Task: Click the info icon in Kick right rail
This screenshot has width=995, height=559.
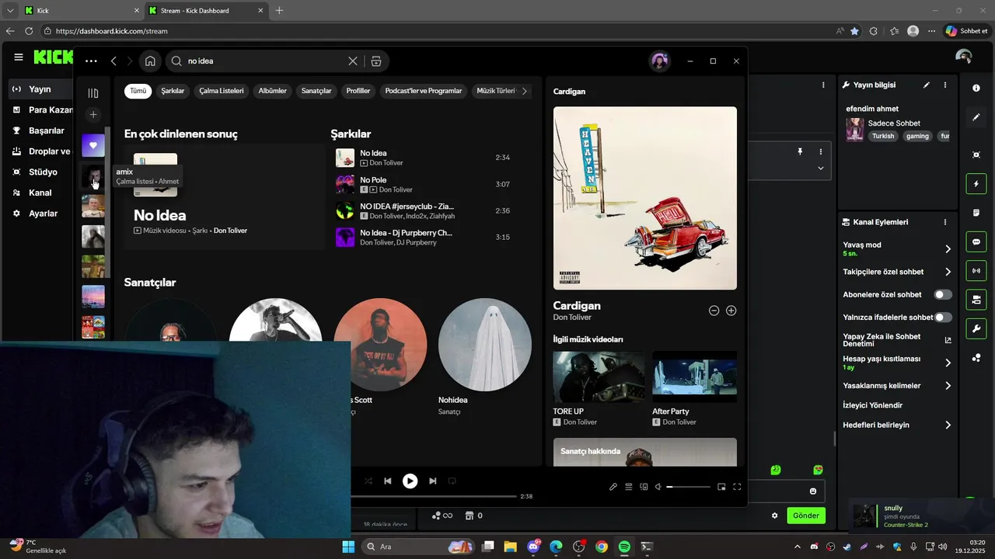Action: click(x=976, y=89)
